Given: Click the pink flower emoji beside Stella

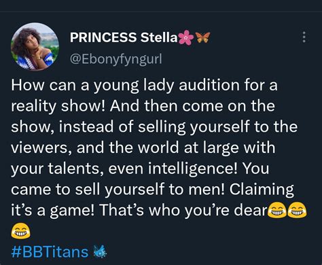Looking at the screenshot, I should pyautogui.click(x=186, y=37).
